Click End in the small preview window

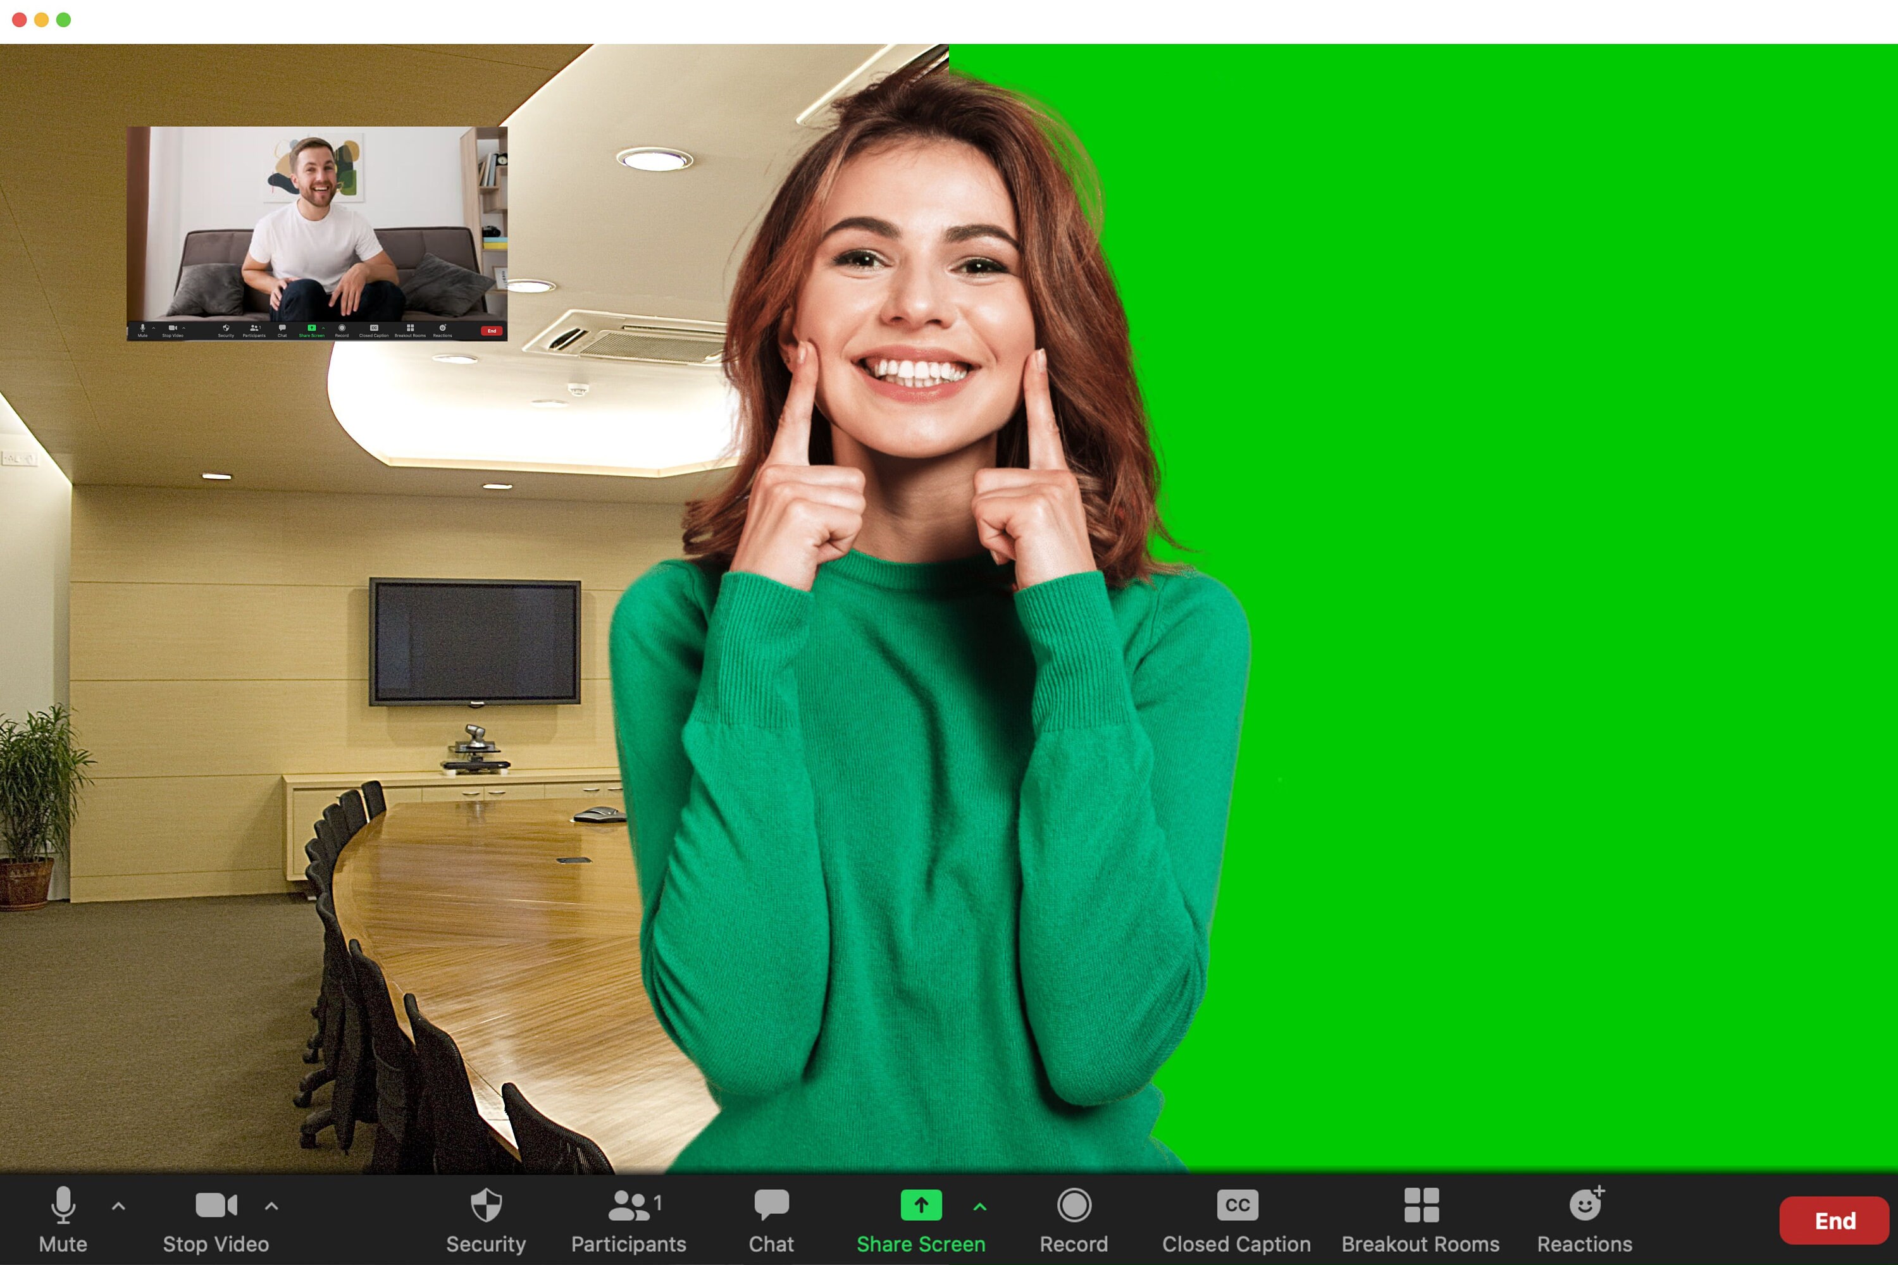491,330
